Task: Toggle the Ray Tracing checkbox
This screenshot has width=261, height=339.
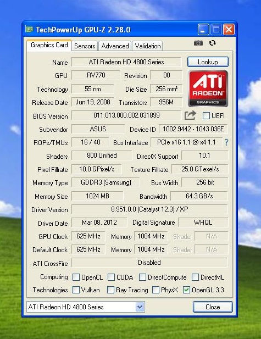Action: (x=110, y=290)
